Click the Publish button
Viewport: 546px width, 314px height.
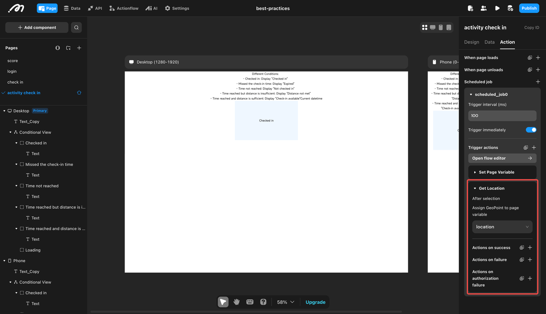pos(529,8)
